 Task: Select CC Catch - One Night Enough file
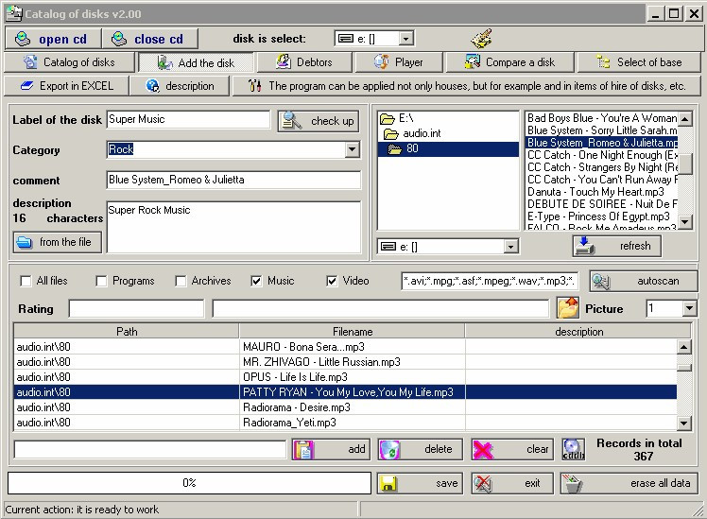click(601, 155)
